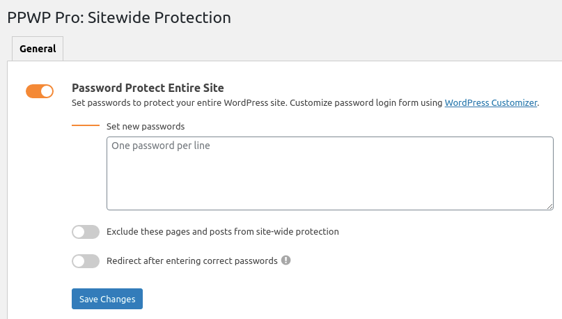The width and height of the screenshot is (562, 319).
Task: Click the orange line beside 'Set new passwords'
Action: tap(86, 126)
